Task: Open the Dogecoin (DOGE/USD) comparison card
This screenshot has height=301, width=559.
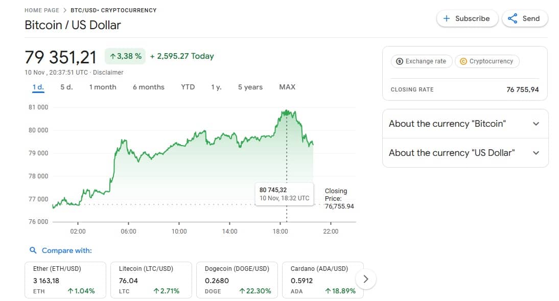Action: (237, 280)
